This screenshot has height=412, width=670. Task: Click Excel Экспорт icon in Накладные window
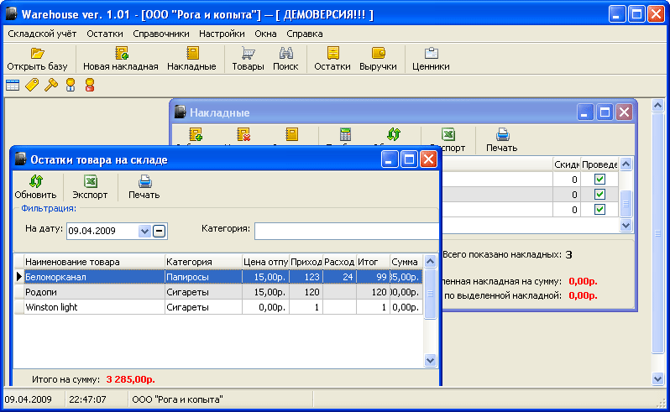(448, 135)
